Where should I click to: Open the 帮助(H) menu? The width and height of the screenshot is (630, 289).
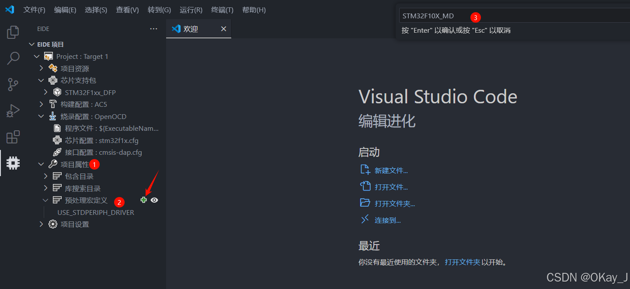(254, 10)
